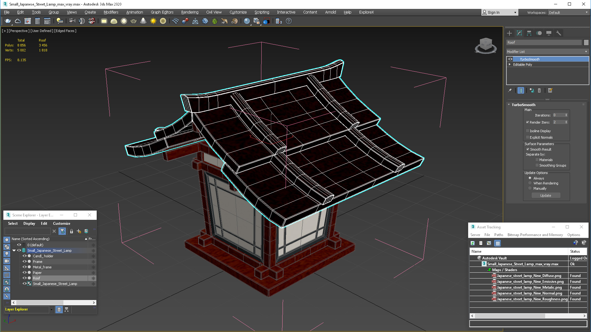
Task: Open the Hierarchy tab in command panel
Action: coord(529,33)
